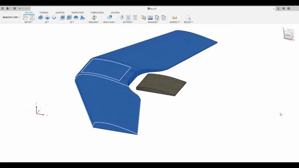Image resolution: width=299 pixels, height=168 pixels.
Task: Select the 3D Pocket Clearing tool
Action: (x=69, y=18)
